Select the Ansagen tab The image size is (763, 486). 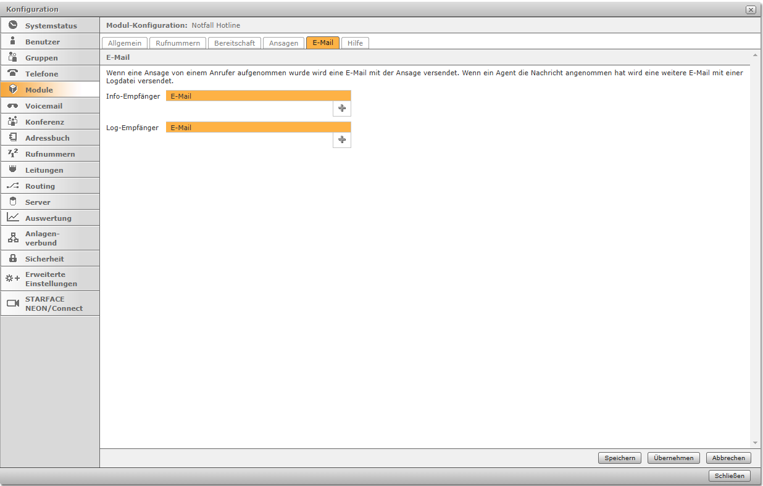point(283,43)
